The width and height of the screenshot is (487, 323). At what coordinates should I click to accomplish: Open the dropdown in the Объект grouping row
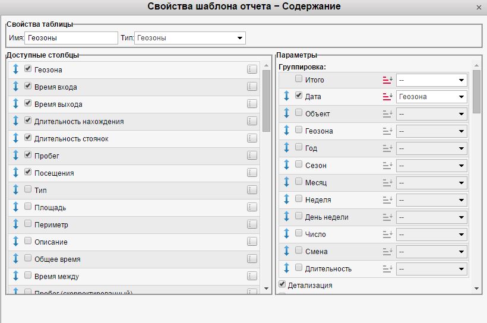coord(432,114)
